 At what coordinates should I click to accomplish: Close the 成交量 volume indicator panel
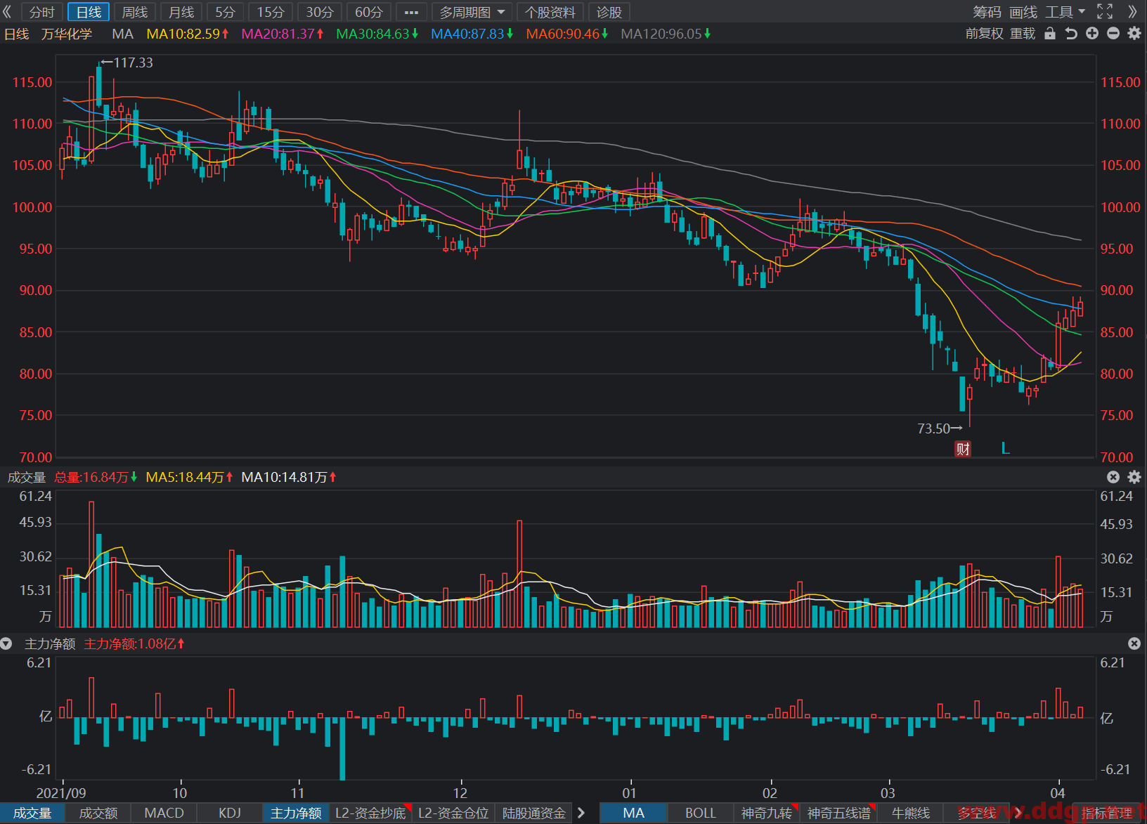pos(1113,477)
